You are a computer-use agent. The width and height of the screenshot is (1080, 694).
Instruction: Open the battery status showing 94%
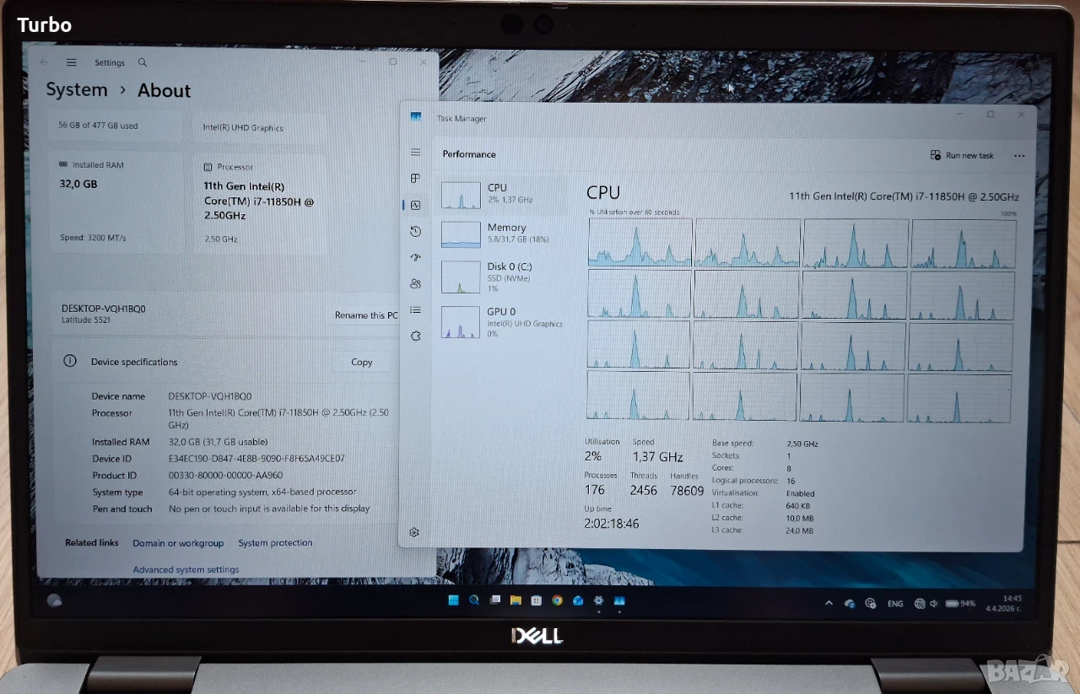(x=960, y=604)
